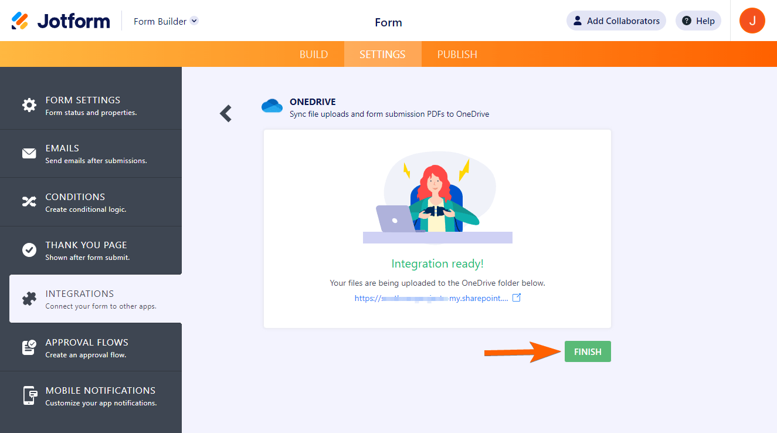This screenshot has height=433, width=777.
Task: Open the user avatar menu
Action: pyautogui.click(x=752, y=21)
